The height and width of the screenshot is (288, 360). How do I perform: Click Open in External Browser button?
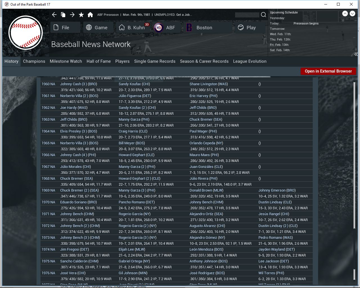point(328,71)
